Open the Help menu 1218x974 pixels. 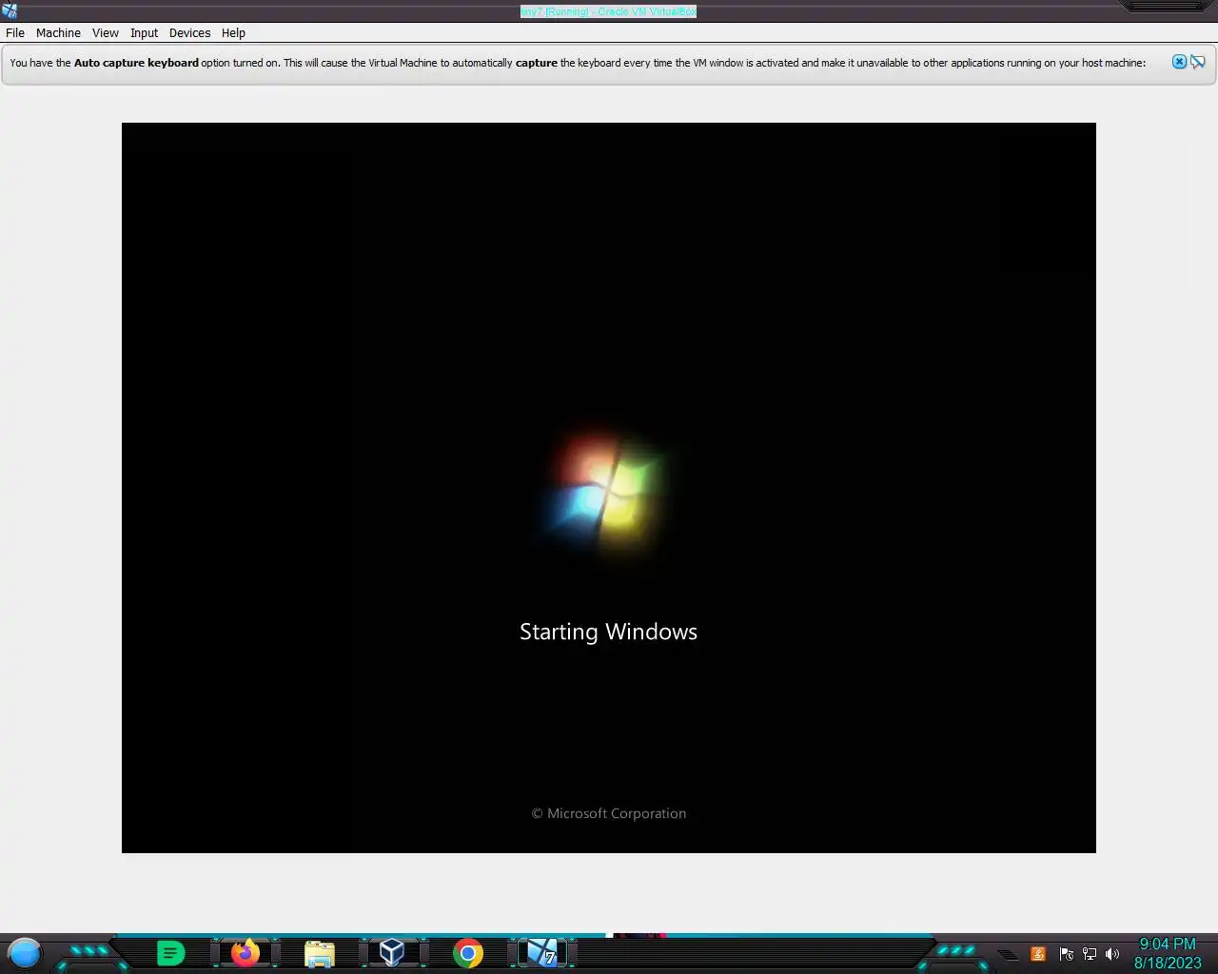[x=233, y=32]
